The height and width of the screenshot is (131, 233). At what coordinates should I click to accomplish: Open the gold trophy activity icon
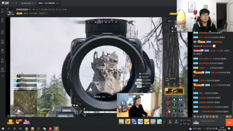pos(10,122)
